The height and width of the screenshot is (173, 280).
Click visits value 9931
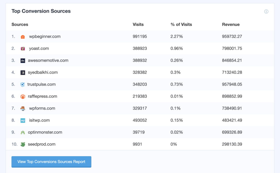[x=137, y=144]
